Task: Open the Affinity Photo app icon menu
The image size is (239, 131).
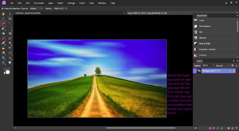Action: [4, 3]
